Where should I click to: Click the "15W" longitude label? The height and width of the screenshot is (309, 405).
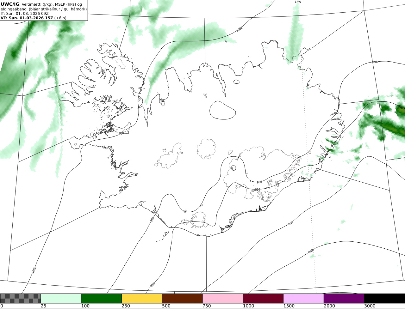pos(298,2)
